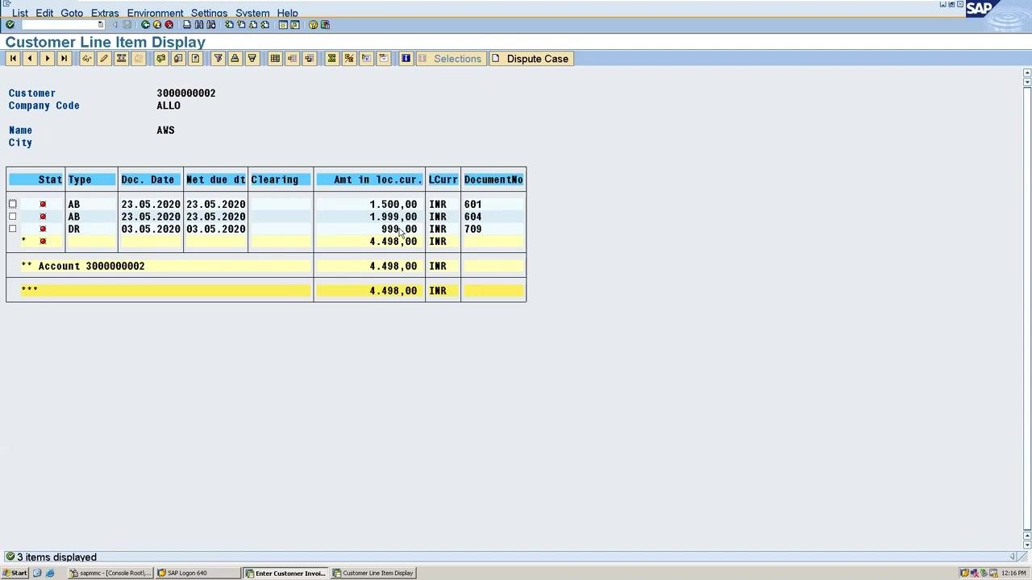This screenshot has width=1032, height=580.
Task: Switch to Enter Customer Invoice taskbar window
Action: [x=286, y=574]
